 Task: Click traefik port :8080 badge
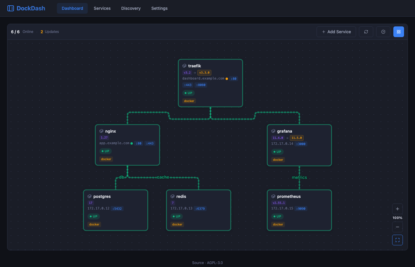(x=201, y=85)
